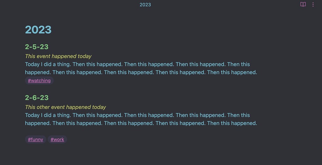322x165 pixels.
Task: Click the word "thing" in the 2-6-23 paragraph
Action: click(x=62, y=115)
